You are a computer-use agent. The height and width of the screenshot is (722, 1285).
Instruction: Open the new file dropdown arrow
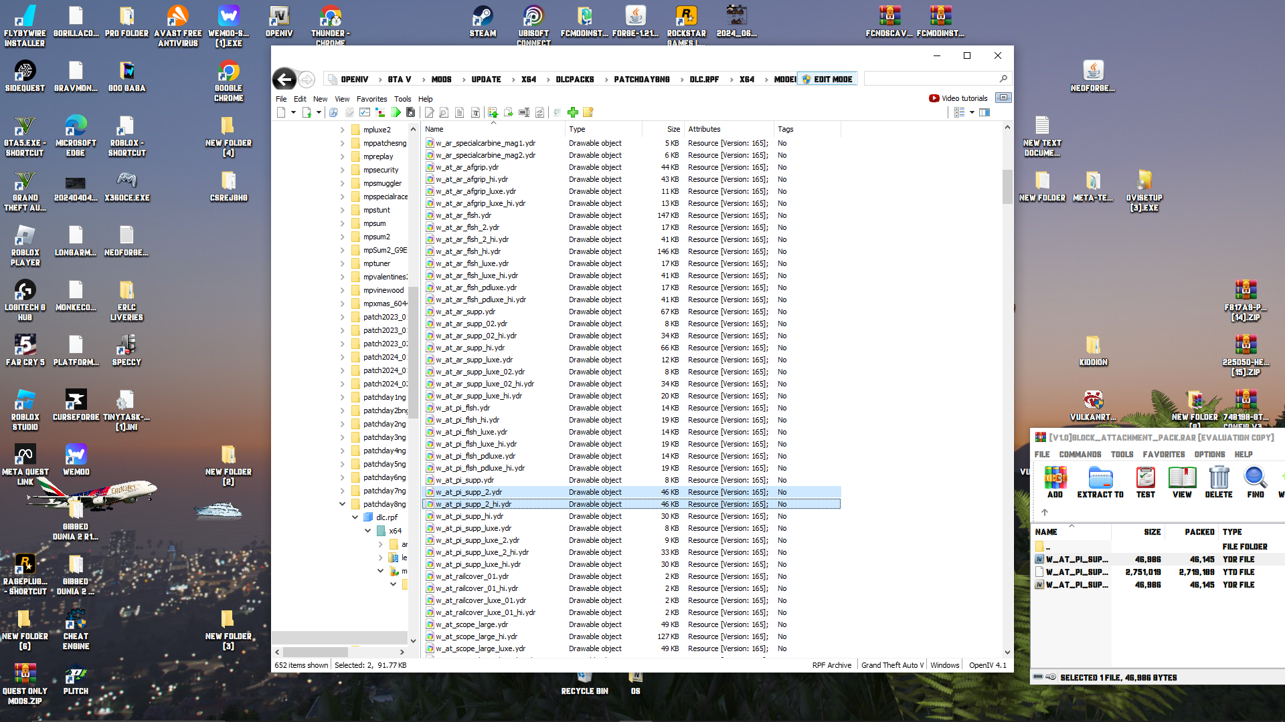pyautogui.click(x=293, y=112)
